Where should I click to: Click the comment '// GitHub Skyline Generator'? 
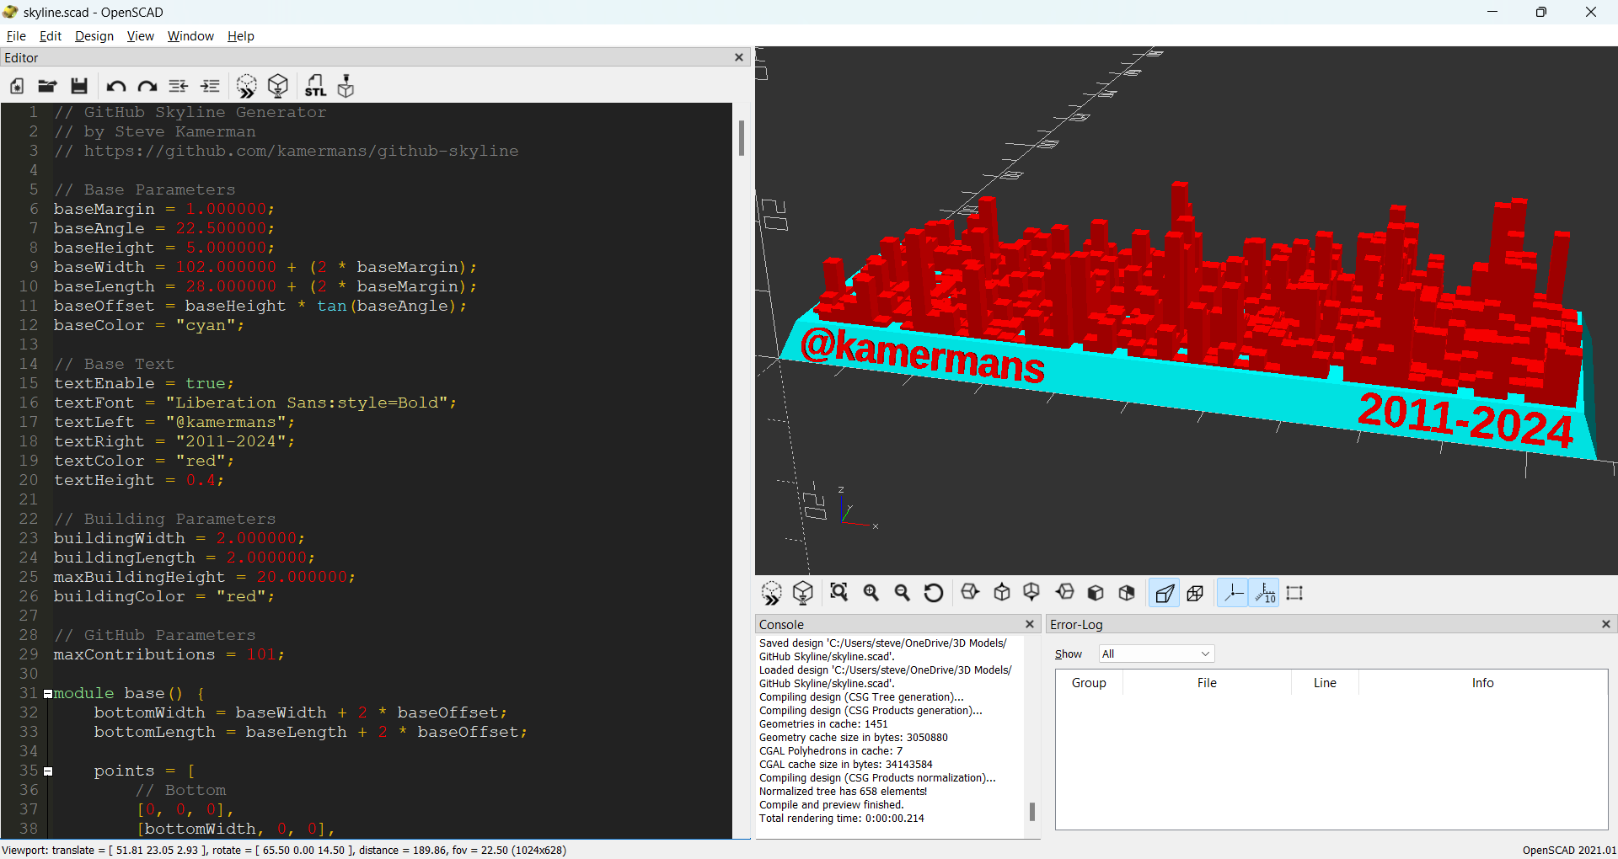tap(190, 113)
